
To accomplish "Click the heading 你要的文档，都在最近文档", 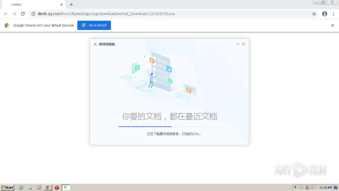I will click(169, 116).
